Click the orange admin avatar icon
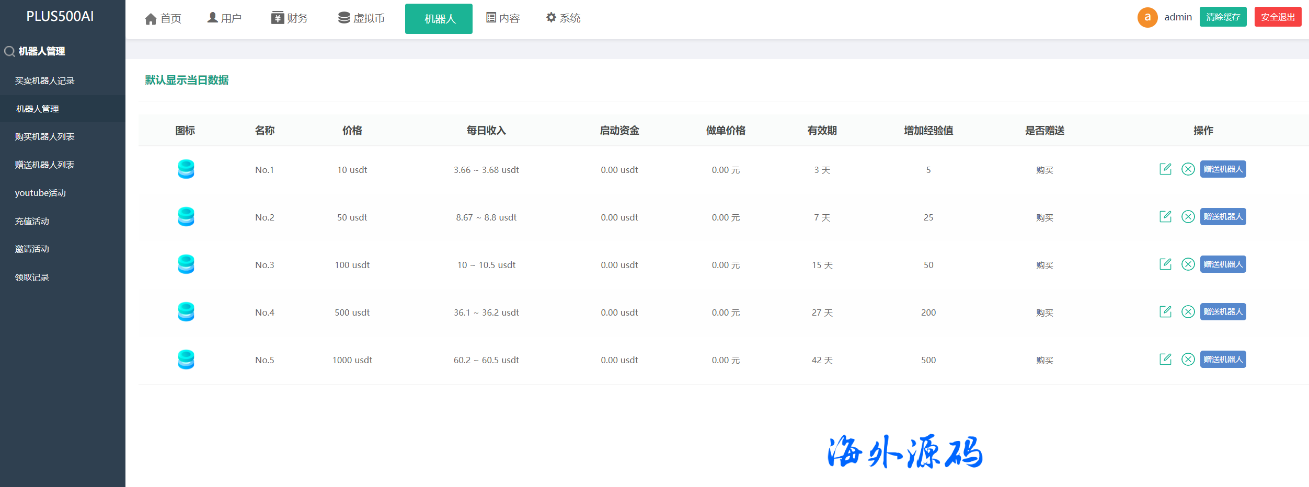This screenshot has height=487, width=1309. pos(1147,17)
